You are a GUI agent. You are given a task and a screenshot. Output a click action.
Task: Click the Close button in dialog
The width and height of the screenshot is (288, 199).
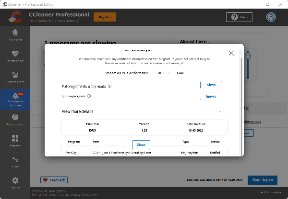point(141,145)
